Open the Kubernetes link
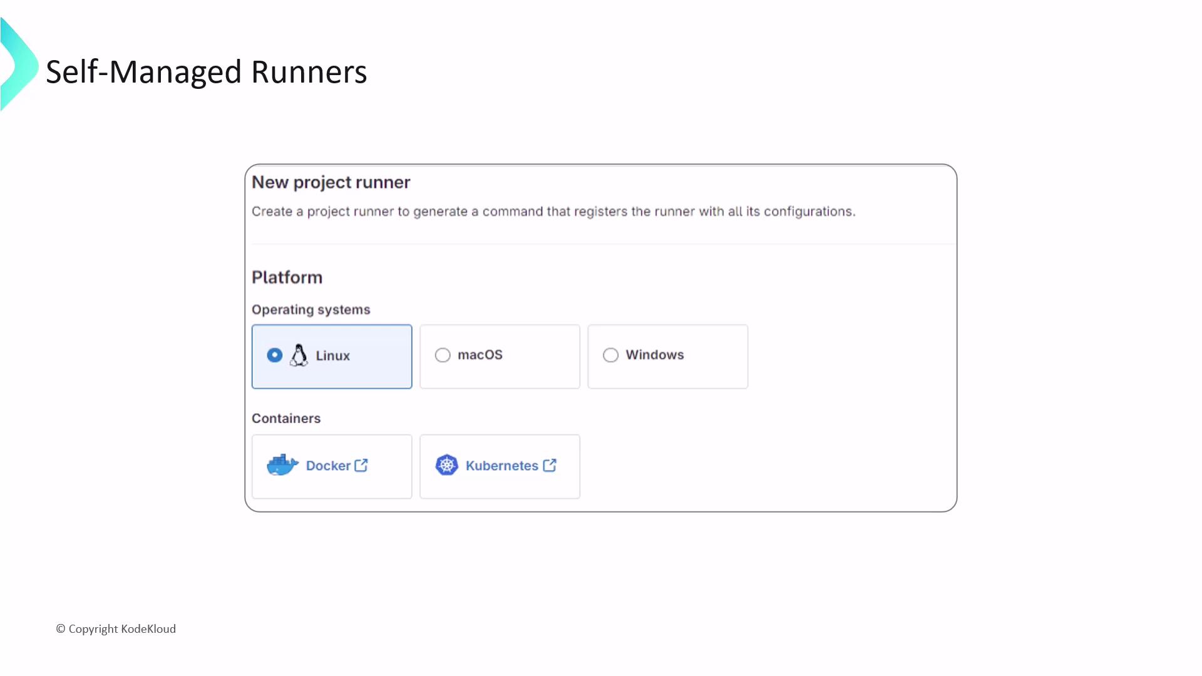 point(501,466)
